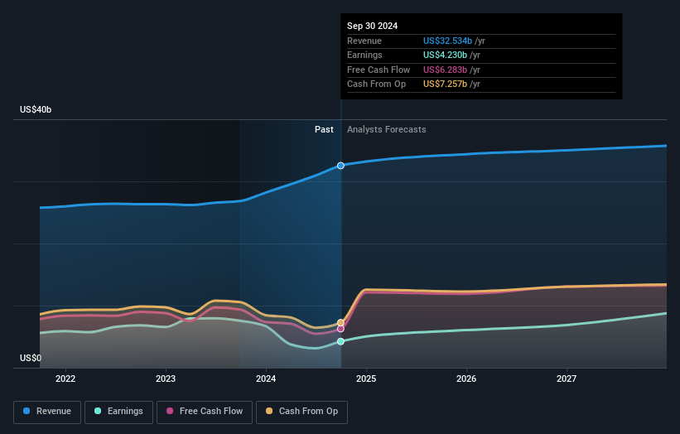Click the 2026 x-axis label

pos(466,379)
